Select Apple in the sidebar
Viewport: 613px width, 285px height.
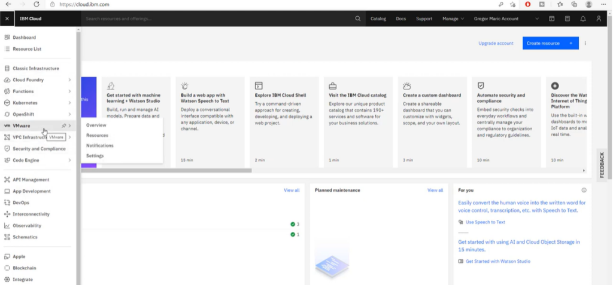[x=19, y=256]
